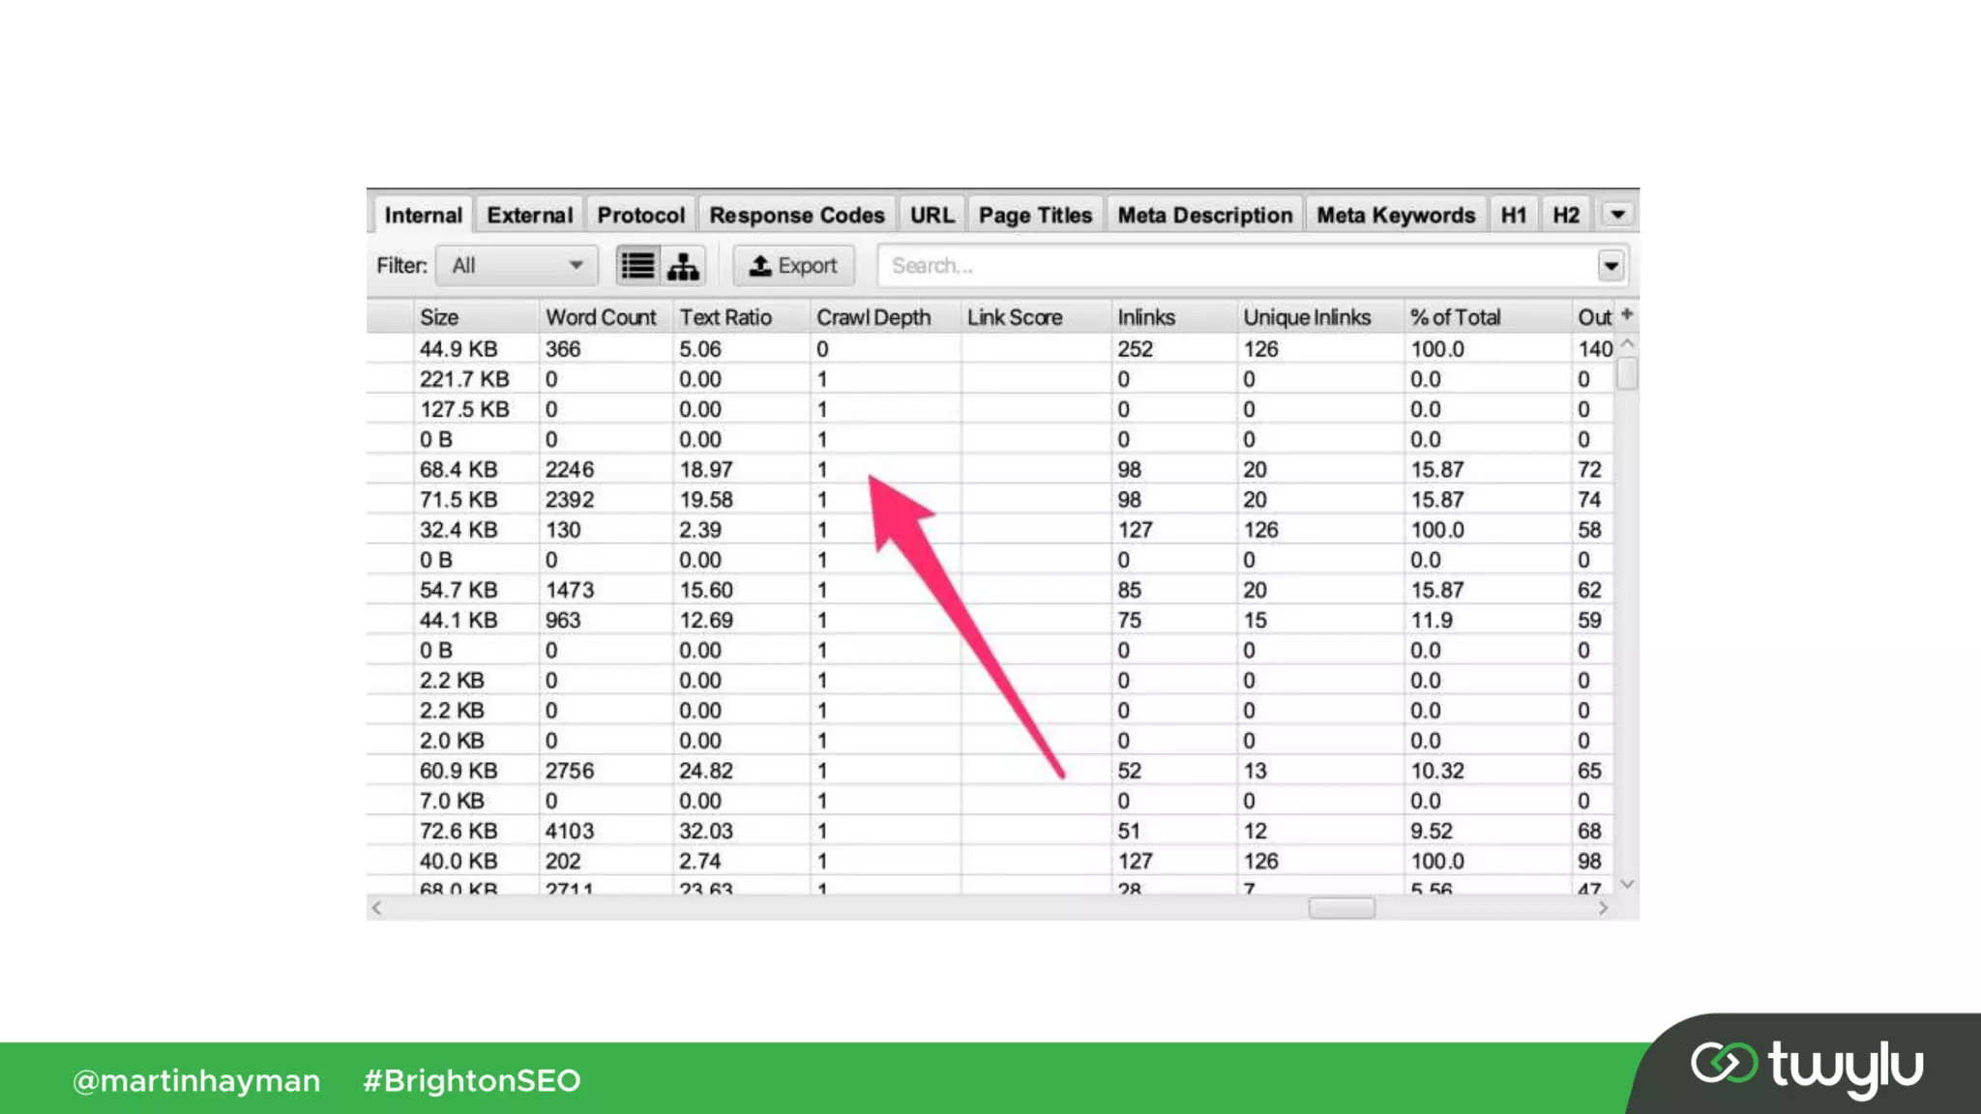
Task: Sort by Crawl Depth column header
Action: click(x=872, y=317)
